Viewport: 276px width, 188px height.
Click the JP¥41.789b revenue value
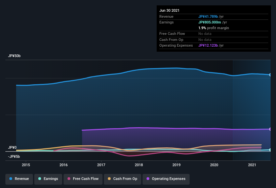208,16
